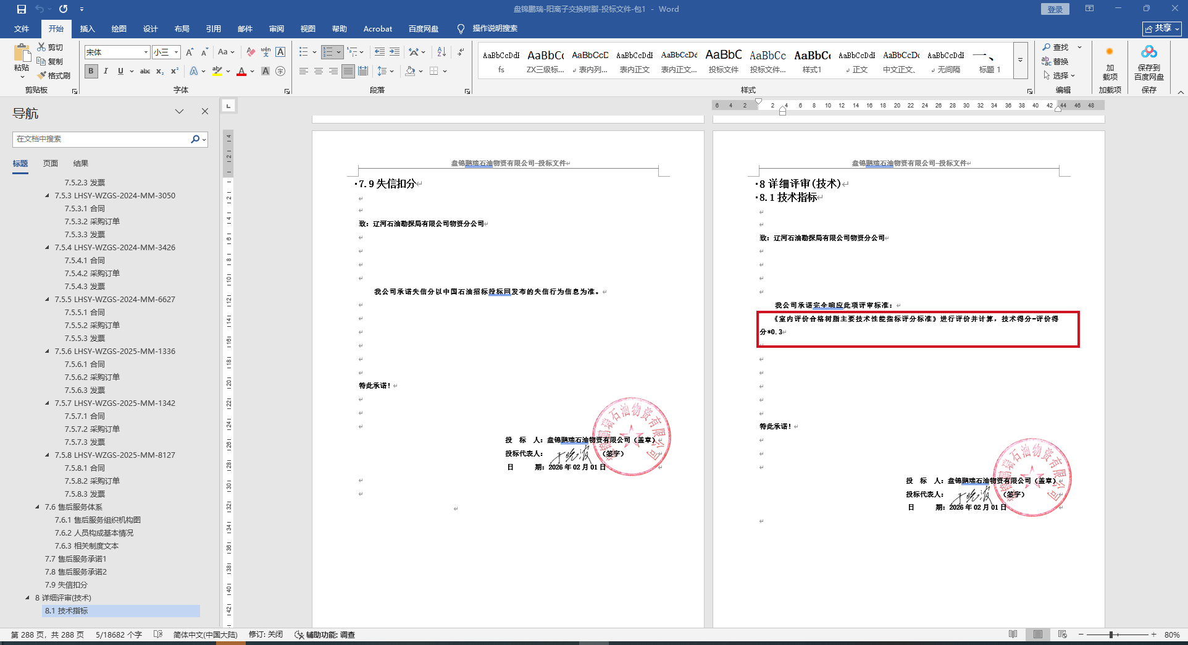Open the 布局 (Layout) ribbon tab
The height and width of the screenshot is (645, 1188).
click(182, 28)
